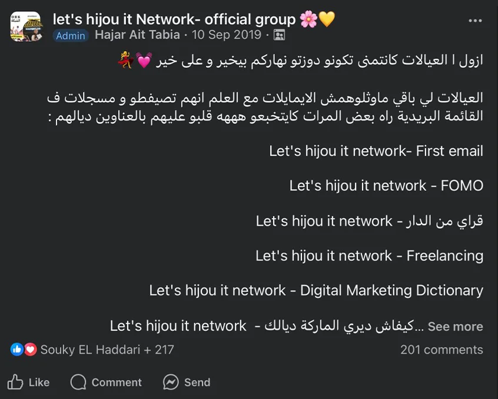
Task: Click the group audience icon beside date
Action: [280, 35]
